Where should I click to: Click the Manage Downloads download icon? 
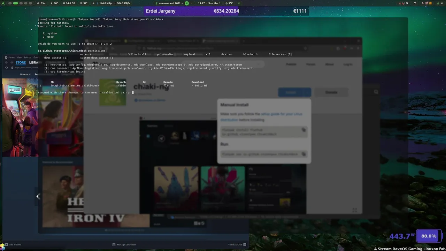[114, 245]
